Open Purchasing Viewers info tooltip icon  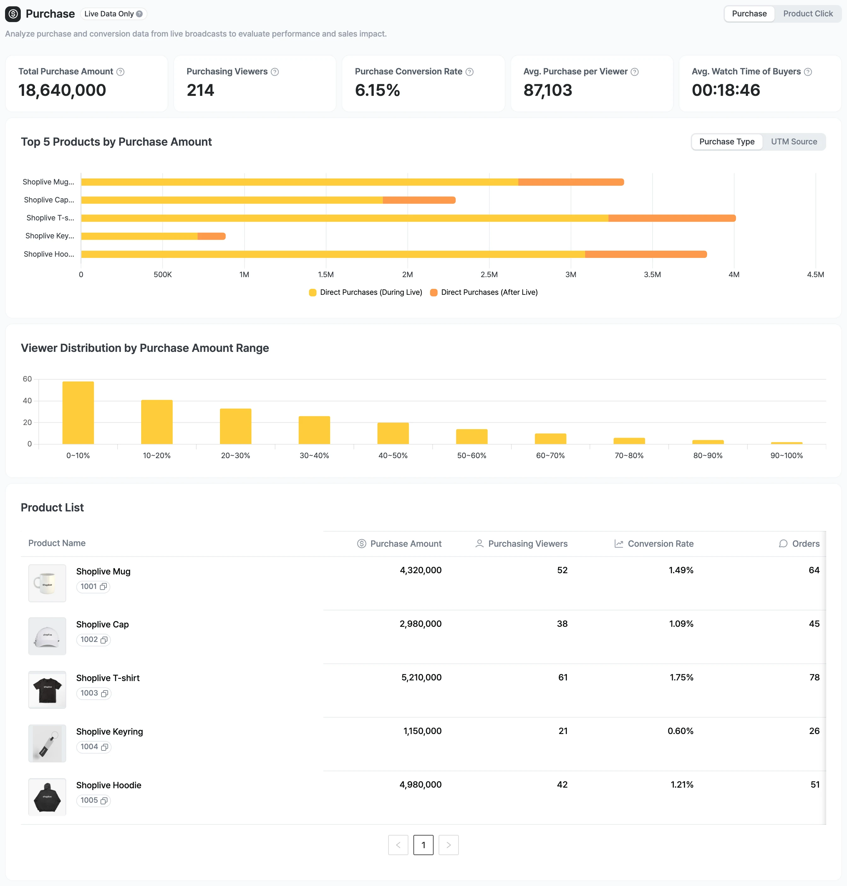tap(275, 72)
